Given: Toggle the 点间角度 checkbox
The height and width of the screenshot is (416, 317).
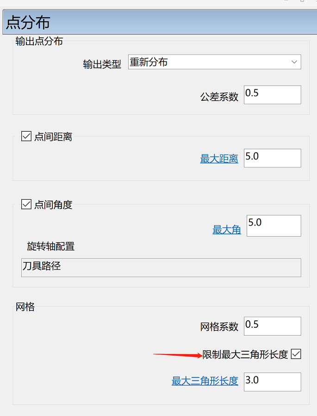Looking at the screenshot, I should 26,205.
